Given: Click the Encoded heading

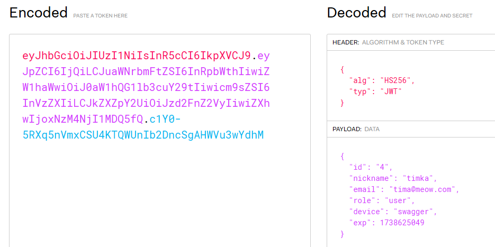Looking at the screenshot, I should point(39,13).
